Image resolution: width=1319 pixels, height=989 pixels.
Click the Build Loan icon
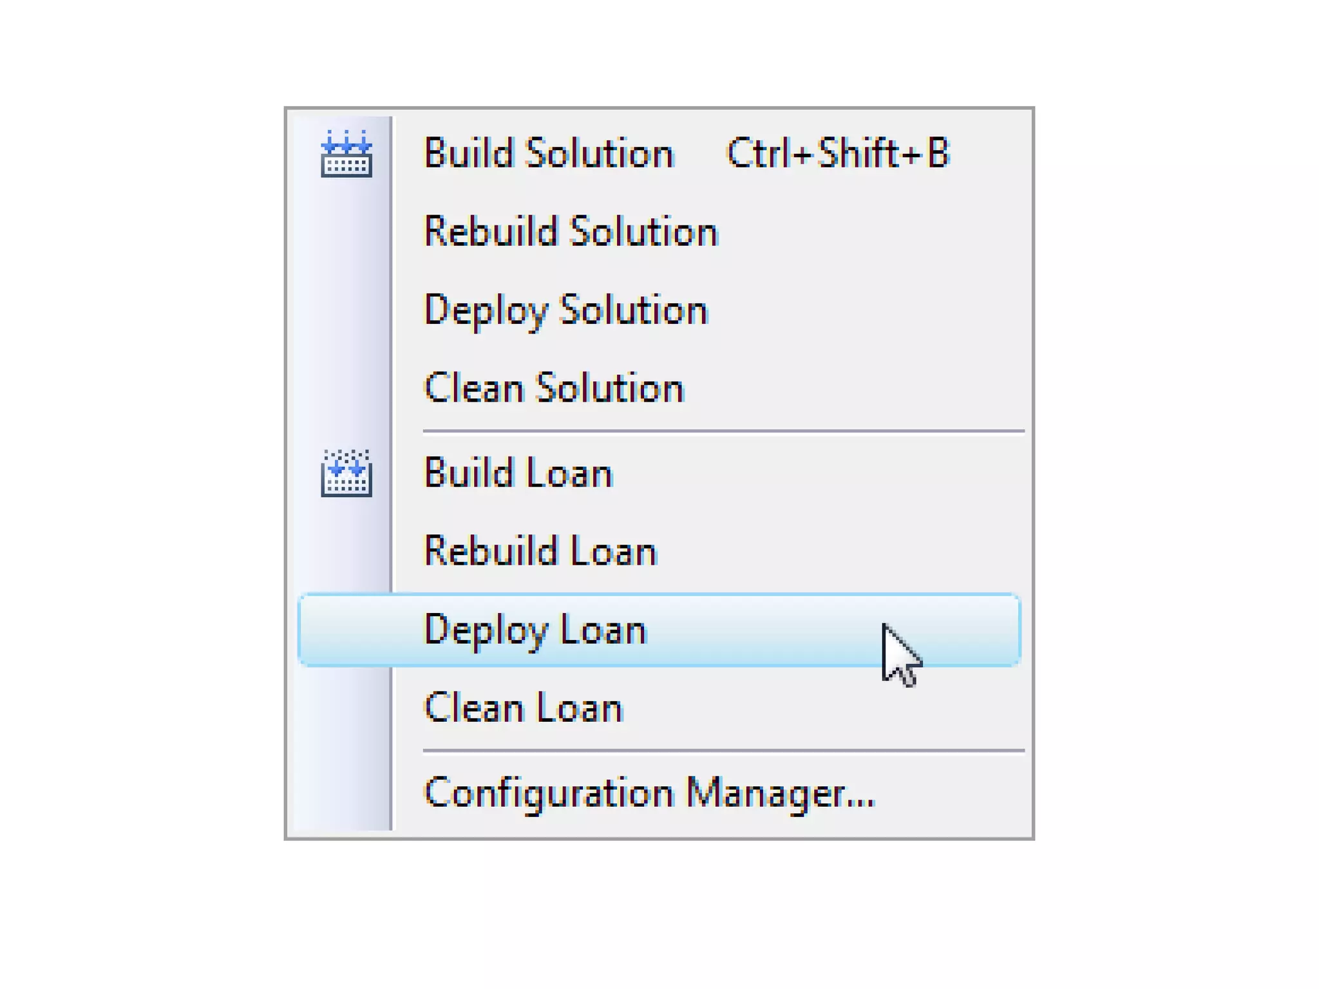[x=346, y=473]
